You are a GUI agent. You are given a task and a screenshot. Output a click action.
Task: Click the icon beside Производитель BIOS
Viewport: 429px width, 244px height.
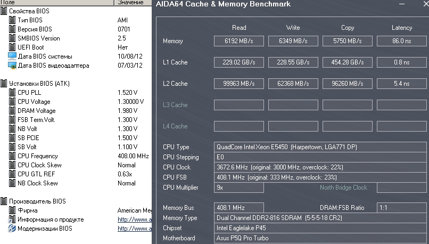click(x=4, y=201)
